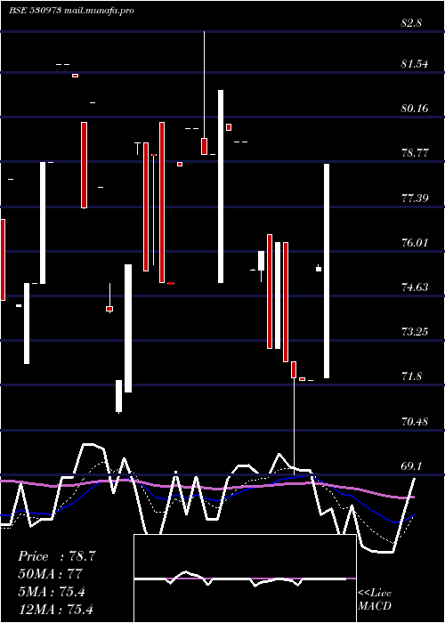Click the 70.48 price axis label

pos(415,422)
